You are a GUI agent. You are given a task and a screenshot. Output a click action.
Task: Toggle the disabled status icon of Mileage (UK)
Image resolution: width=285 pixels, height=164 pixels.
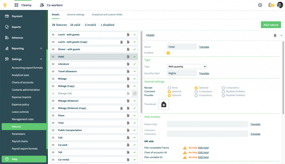point(134,93)
